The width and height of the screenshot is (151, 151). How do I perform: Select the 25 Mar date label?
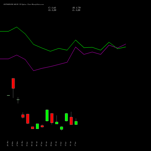click(13, 143)
